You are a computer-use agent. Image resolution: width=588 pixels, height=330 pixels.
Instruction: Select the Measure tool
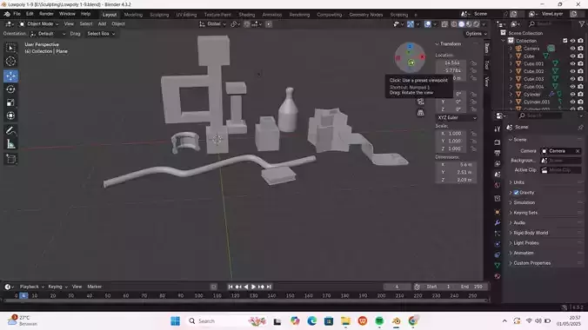point(11,144)
